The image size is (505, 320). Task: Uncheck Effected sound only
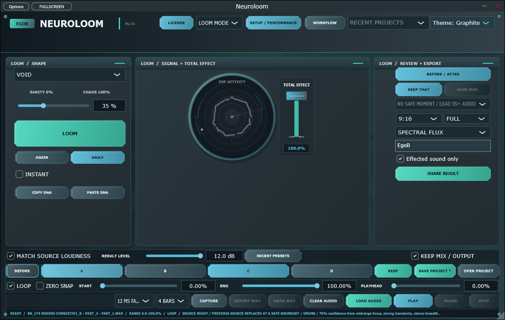(400, 159)
